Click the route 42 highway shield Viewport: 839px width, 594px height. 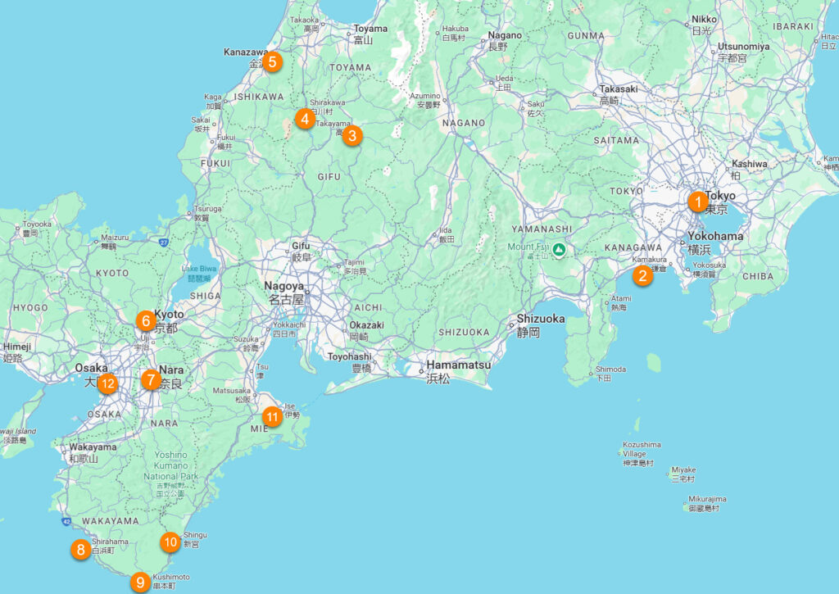point(65,521)
